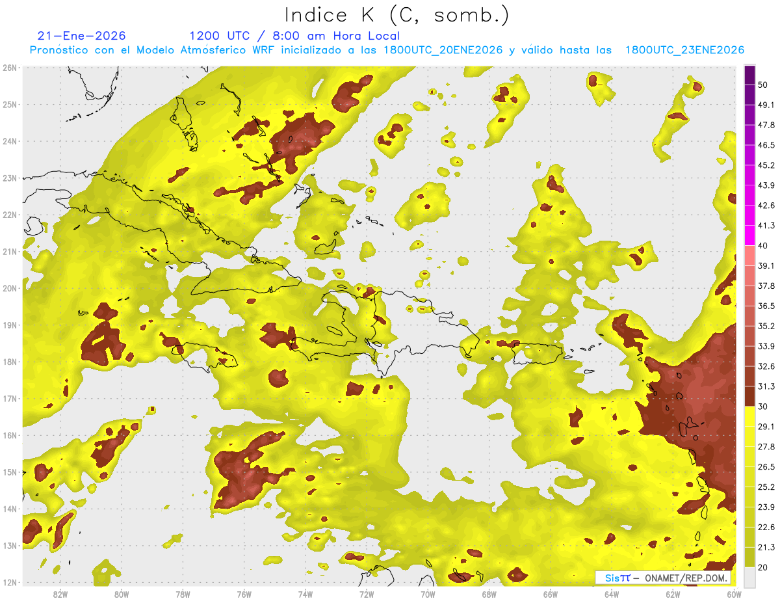780x603 pixels.
Task: Select the date label "21-Ene-2026"
Action: point(82,36)
